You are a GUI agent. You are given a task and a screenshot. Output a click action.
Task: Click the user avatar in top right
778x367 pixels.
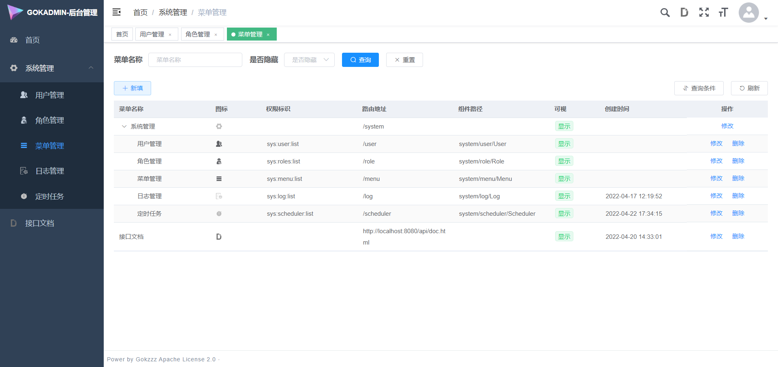[x=748, y=13]
